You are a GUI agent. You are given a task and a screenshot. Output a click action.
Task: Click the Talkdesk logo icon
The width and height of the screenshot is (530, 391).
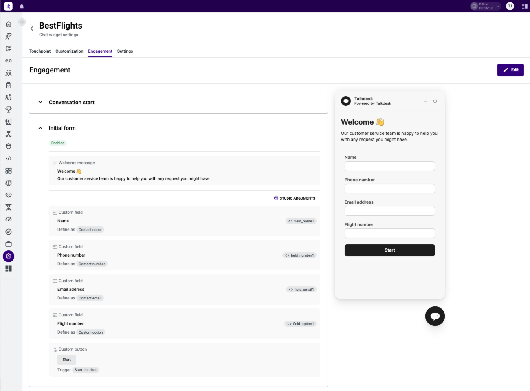tap(8, 6)
